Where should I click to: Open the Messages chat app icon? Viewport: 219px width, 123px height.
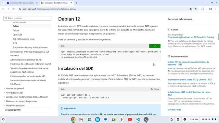(106, 119)
